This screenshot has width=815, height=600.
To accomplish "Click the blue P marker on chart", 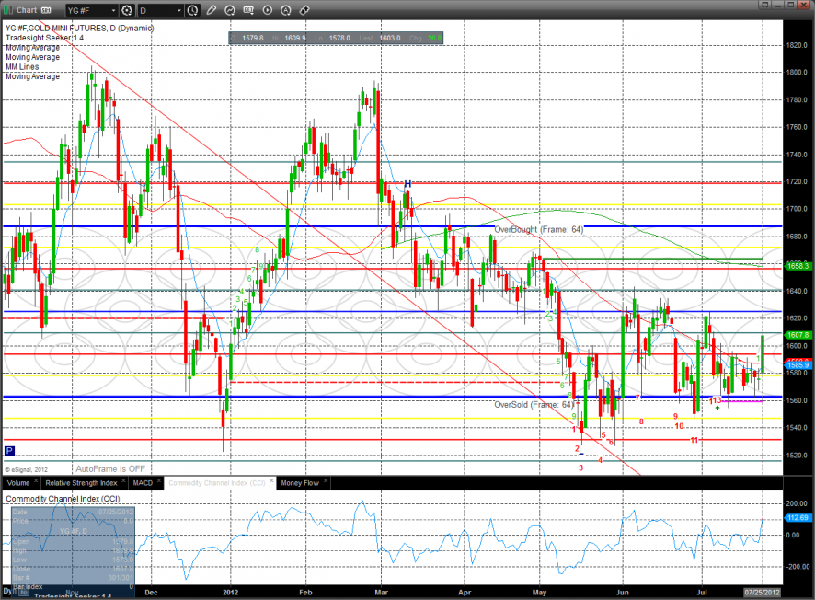I will [9, 451].
